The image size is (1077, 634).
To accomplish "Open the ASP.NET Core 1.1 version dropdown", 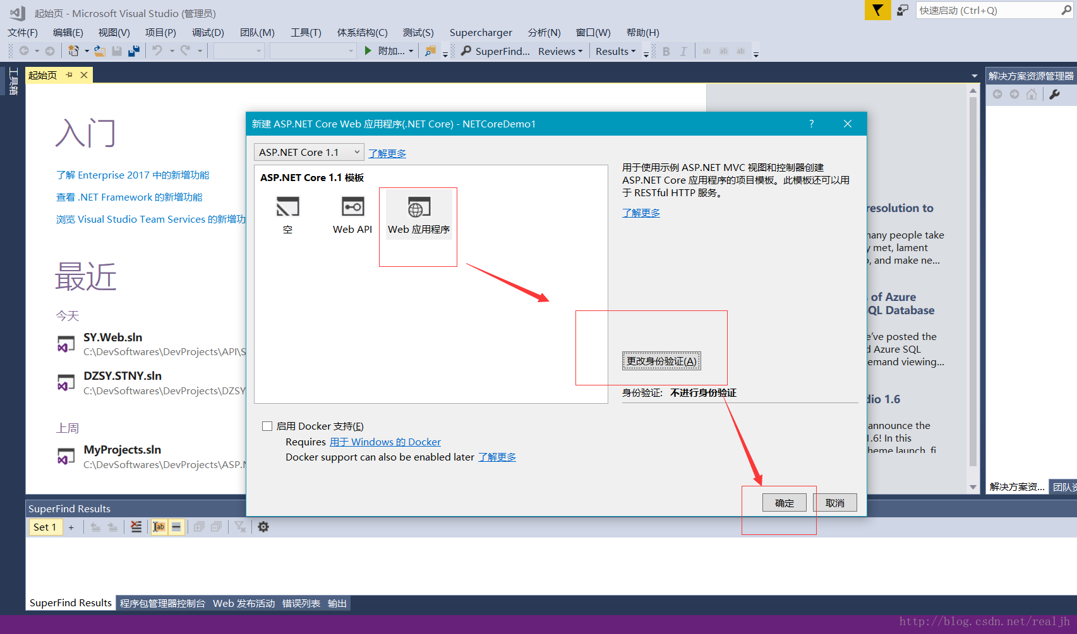I will [x=309, y=152].
